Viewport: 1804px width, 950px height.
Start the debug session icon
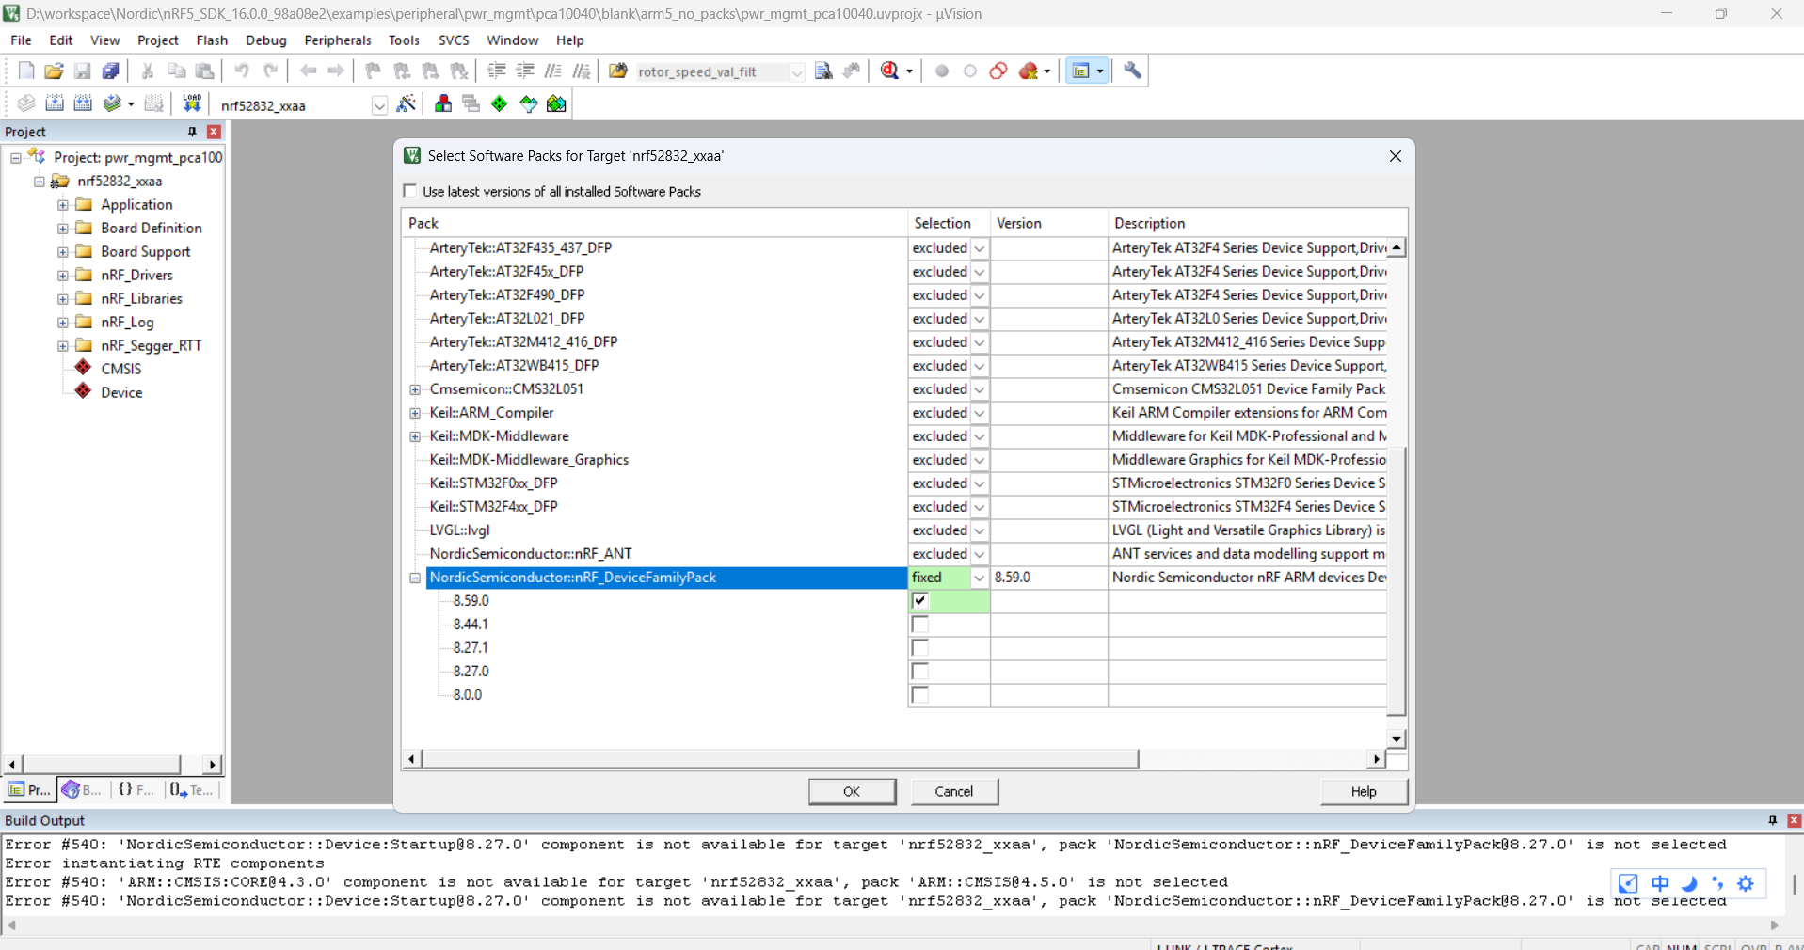coord(889,71)
